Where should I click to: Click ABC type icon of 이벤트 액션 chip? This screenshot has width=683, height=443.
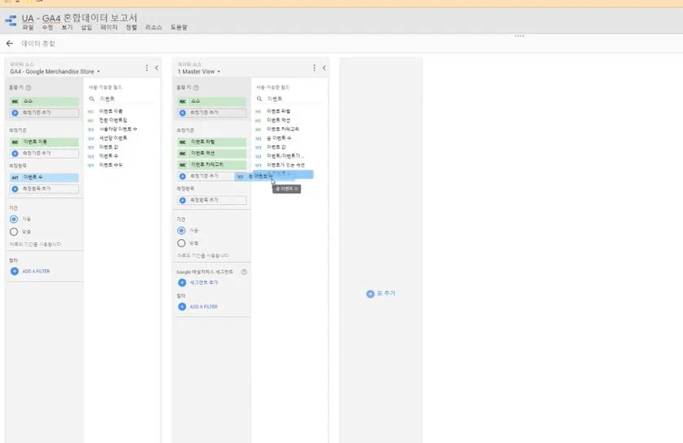coord(183,153)
